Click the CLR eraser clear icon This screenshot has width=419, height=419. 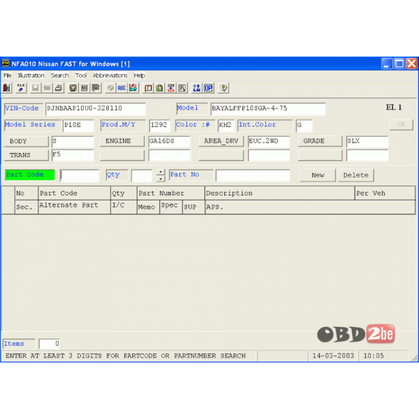21,88
